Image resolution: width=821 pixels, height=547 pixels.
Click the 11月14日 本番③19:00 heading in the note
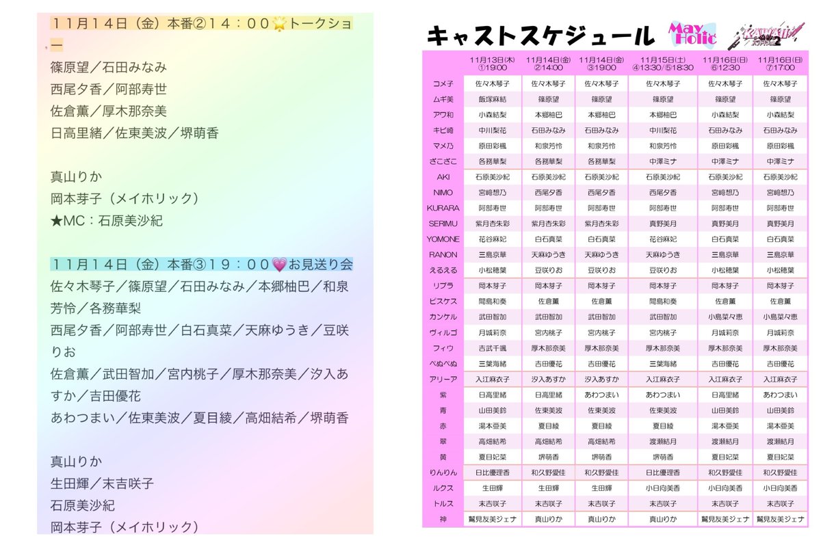click(x=202, y=265)
